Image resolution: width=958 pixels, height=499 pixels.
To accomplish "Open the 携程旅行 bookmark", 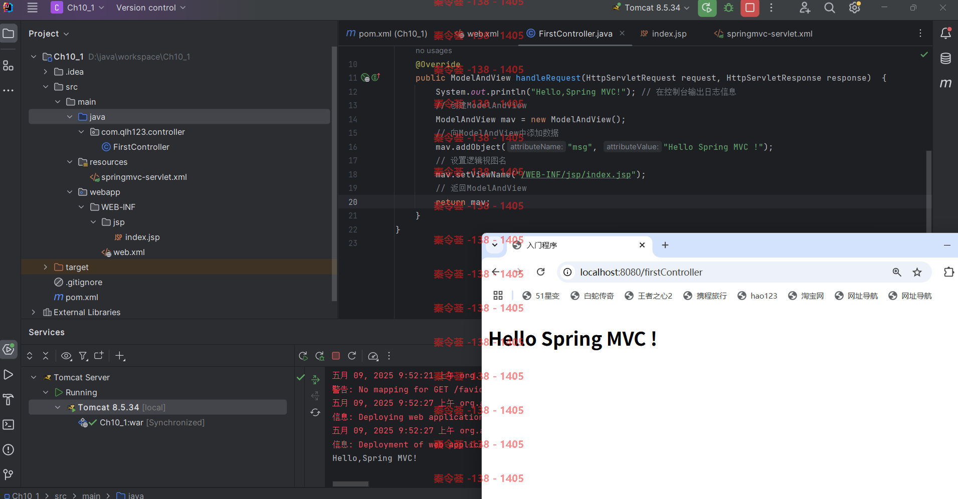I will (705, 296).
